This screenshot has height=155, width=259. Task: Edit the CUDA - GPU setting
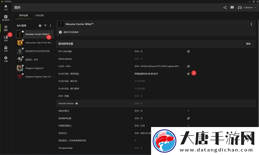188,66
